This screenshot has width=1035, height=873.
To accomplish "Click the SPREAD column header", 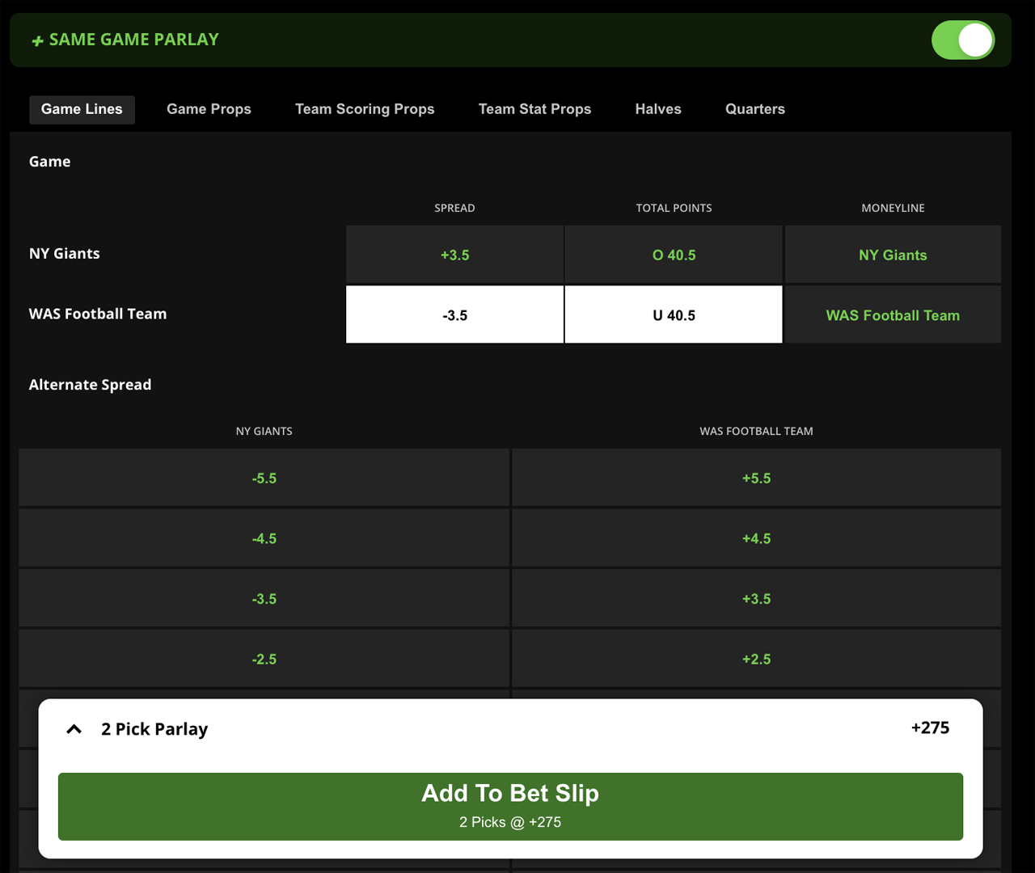I will (454, 208).
